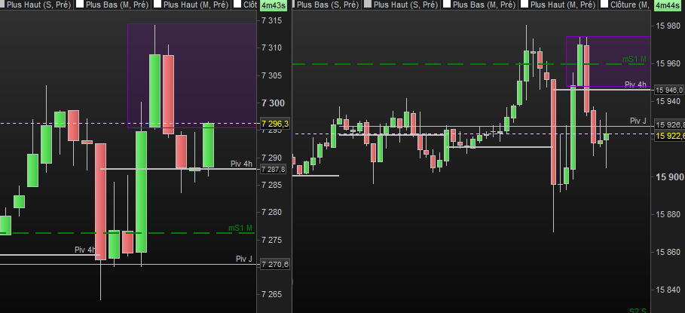Click the green 'mS1 M' label in the left chart

pos(240,228)
